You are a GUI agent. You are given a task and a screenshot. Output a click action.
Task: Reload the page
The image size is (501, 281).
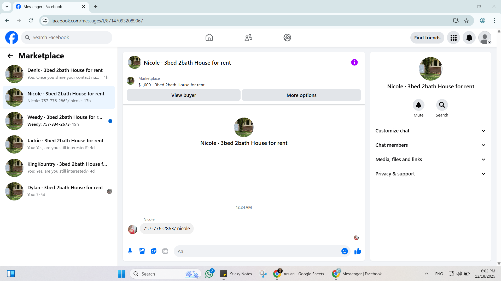click(31, 21)
